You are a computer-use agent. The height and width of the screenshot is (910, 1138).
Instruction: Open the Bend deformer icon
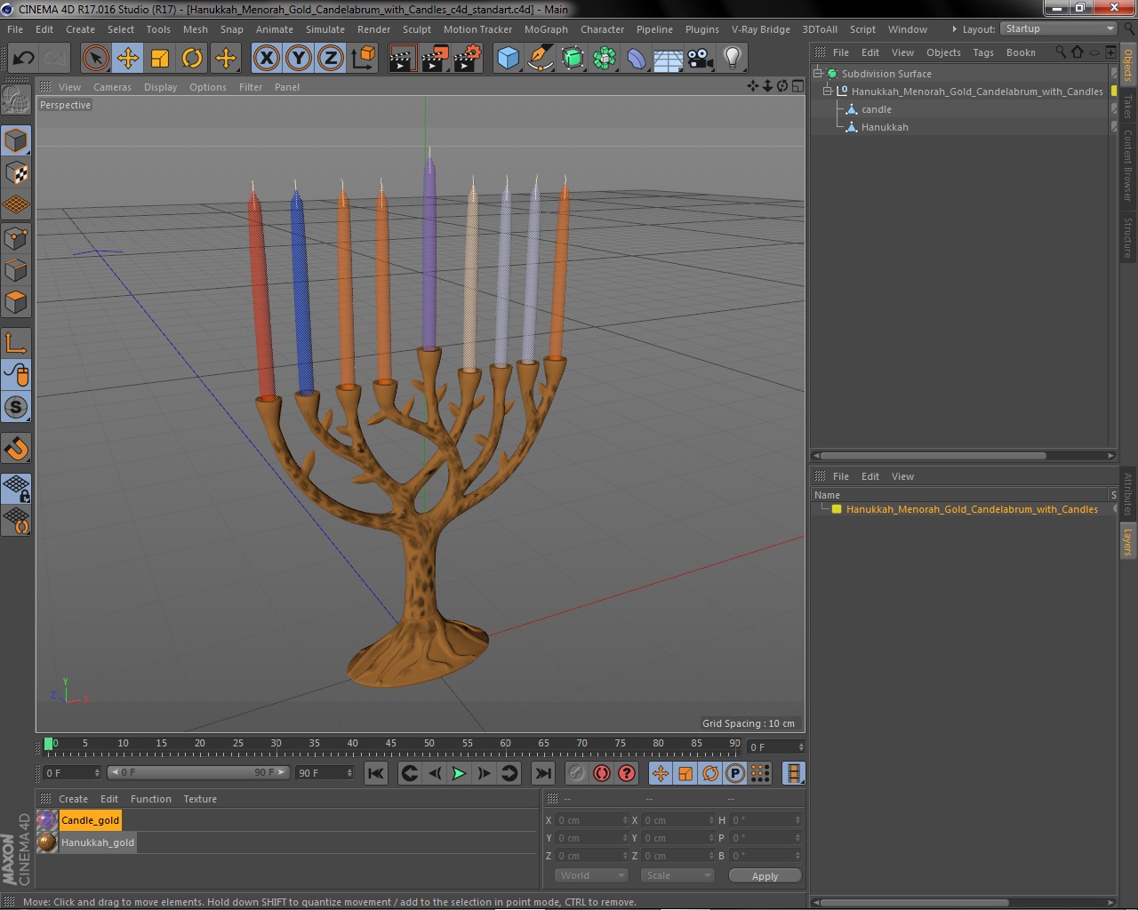637,59
